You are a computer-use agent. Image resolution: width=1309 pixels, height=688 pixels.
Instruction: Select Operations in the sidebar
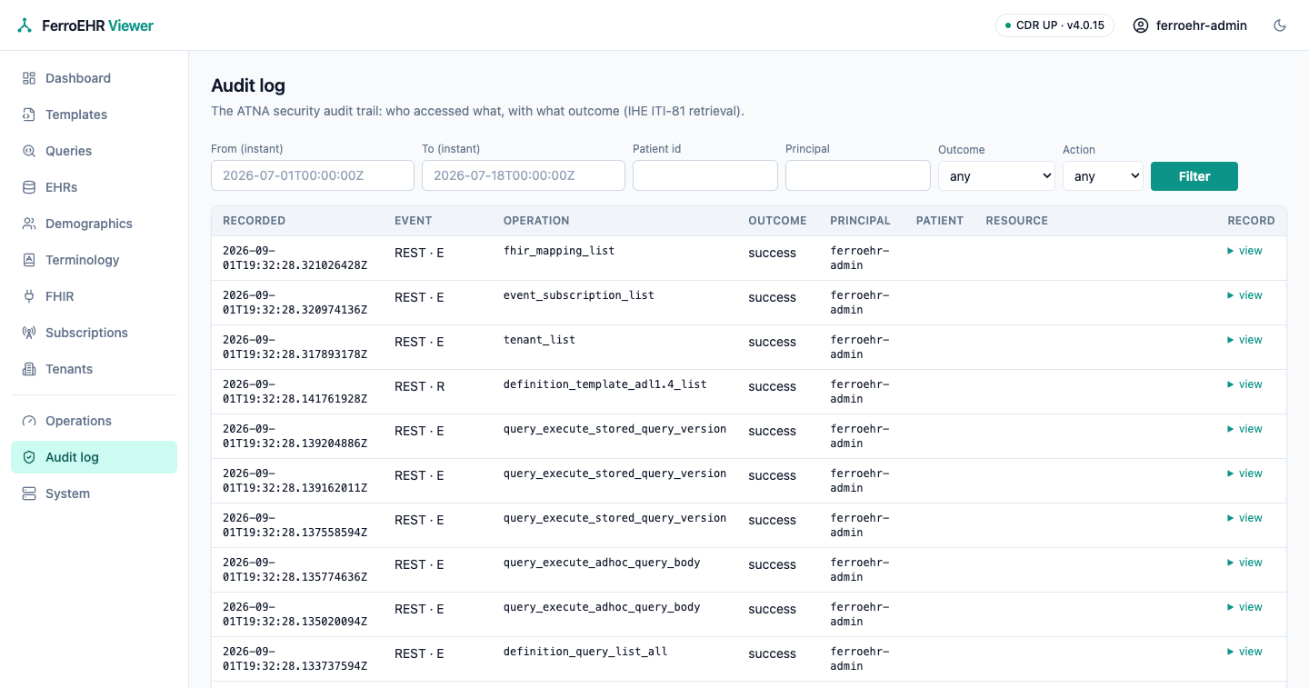94,421
